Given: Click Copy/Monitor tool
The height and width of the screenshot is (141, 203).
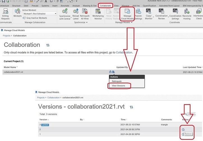Looking at the screenshot, I should 149,14.
